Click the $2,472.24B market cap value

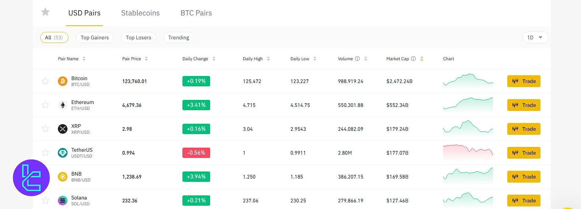pos(399,81)
